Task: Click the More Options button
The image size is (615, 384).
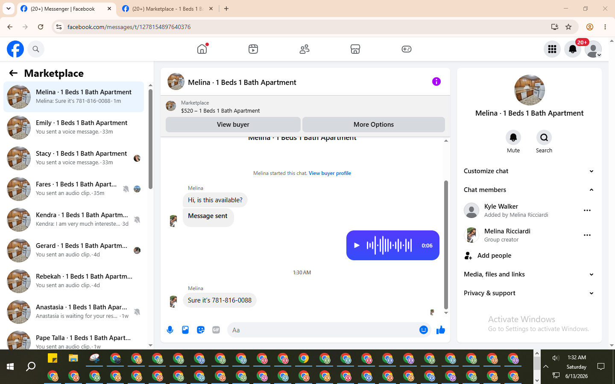Action: pos(374,125)
